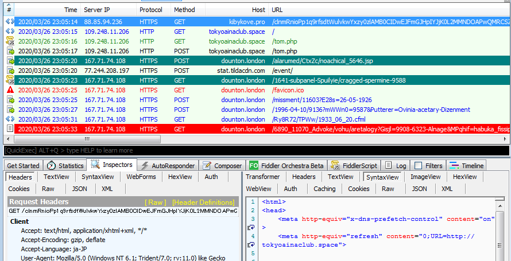Open response TextView tab
This screenshot has height=261, width=511.
tap(340, 177)
